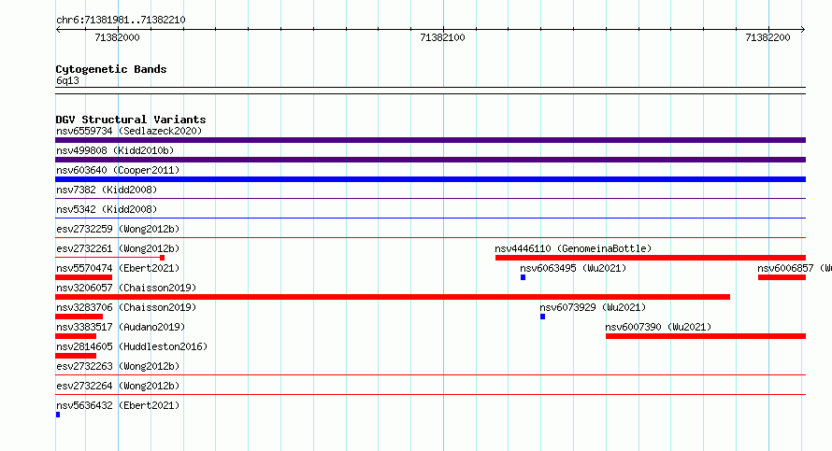Click nsv6073929 (Wu2021) label
Screen dimensions: 832x451
click(593, 307)
